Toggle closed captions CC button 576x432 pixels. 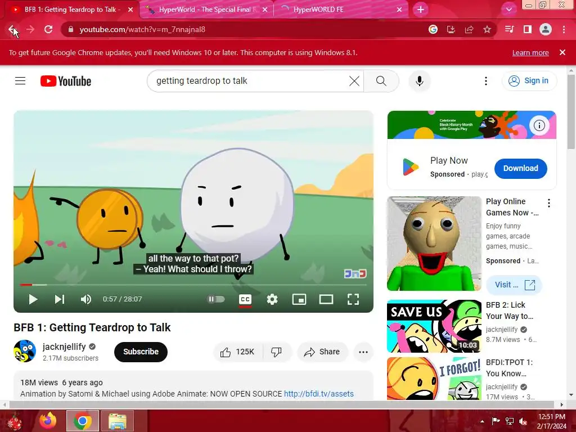pyautogui.click(x=245, y=299)
